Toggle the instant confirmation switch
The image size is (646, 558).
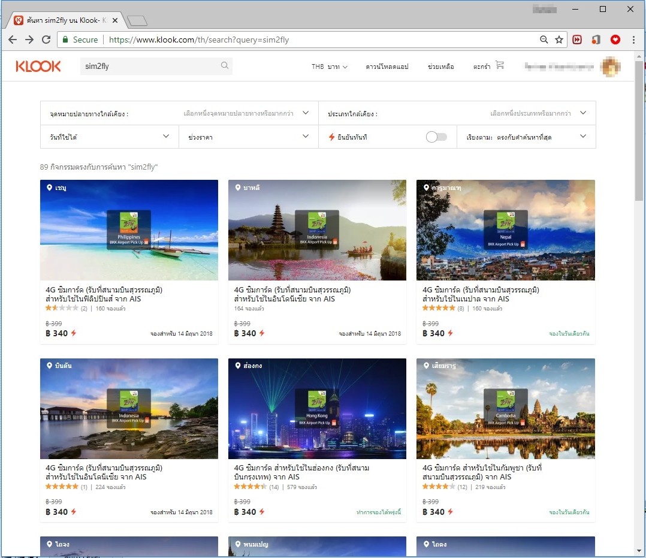click(x=436, y=137)
